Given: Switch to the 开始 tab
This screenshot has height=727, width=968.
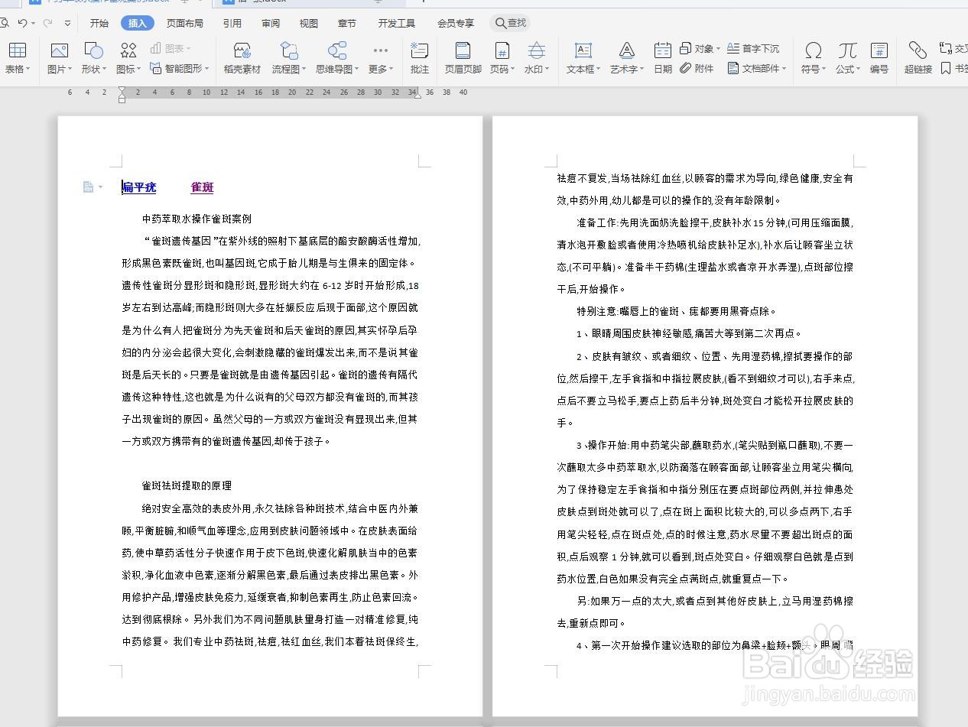Looking at the screenshot, I should tap(99, 23).
